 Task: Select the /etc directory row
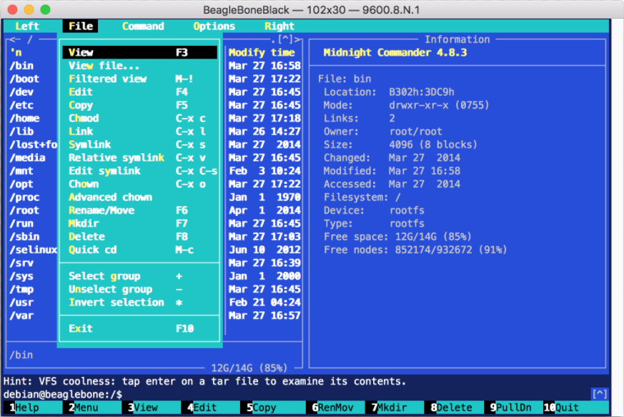(x=22, y=104)
